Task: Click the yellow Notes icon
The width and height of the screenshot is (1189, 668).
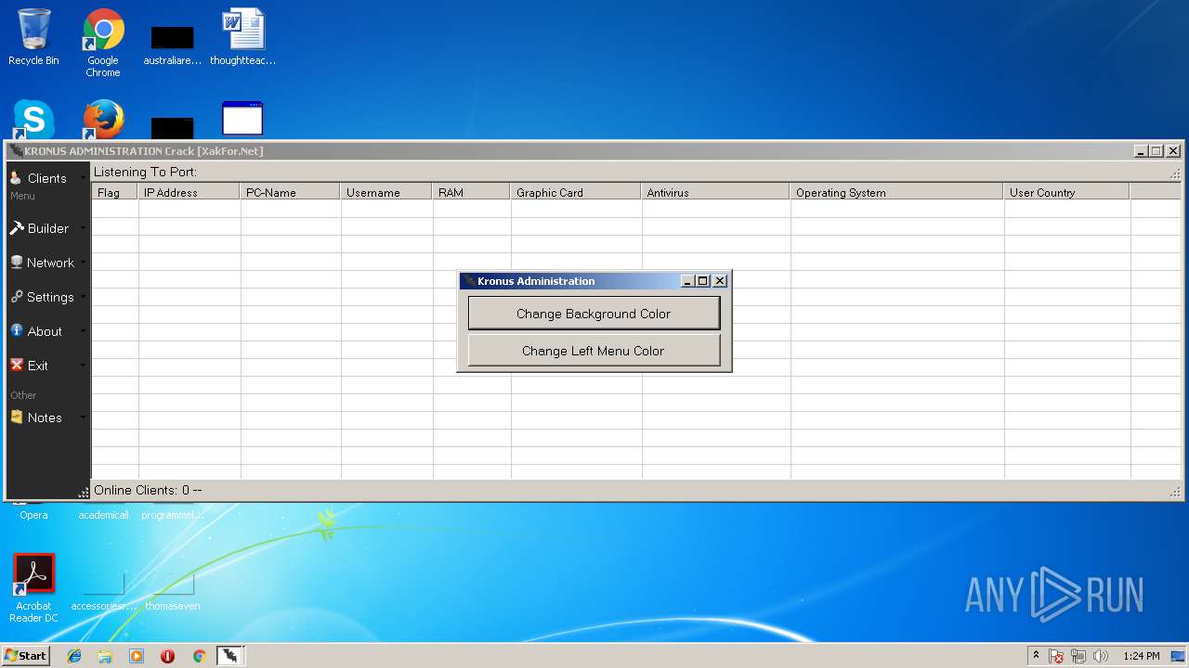Action: point(16,417)
